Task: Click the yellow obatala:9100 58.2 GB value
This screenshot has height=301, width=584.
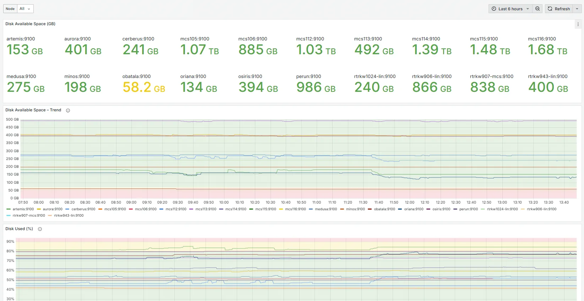Action: pos(144,87)
